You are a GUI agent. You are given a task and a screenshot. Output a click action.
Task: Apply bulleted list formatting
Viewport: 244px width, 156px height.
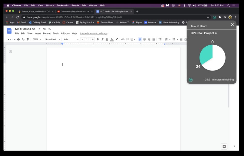[174, 39]
